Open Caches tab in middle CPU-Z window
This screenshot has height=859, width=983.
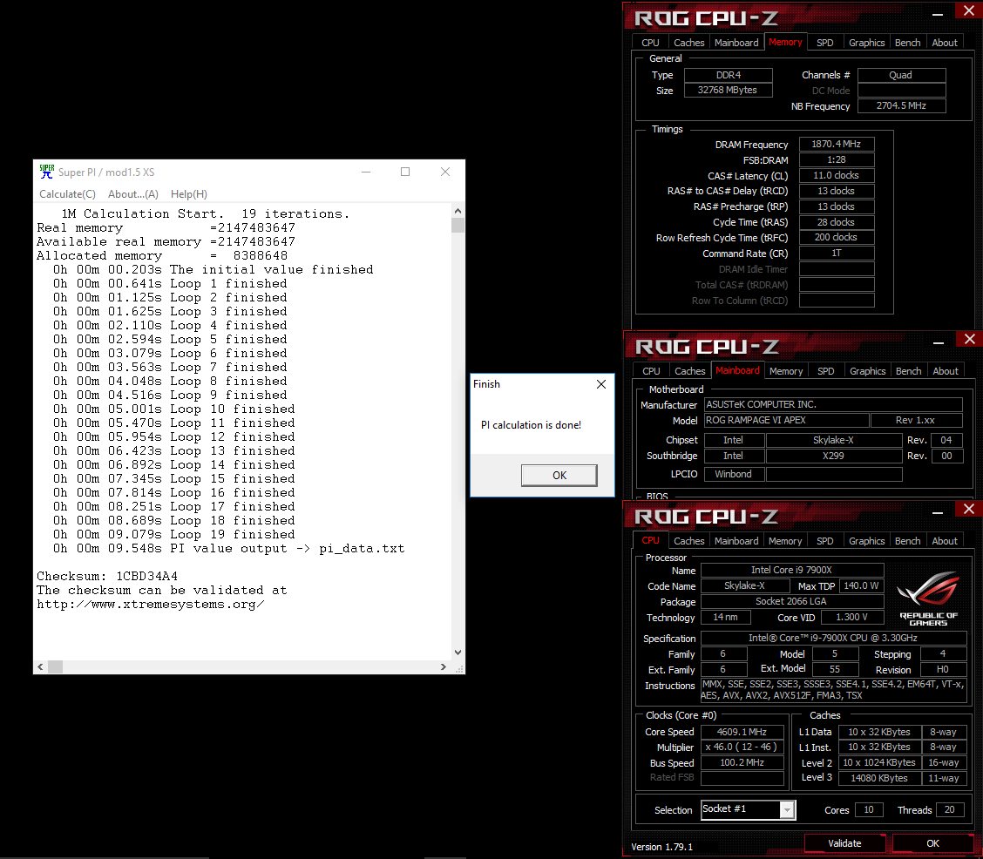(x=690, y=371)
